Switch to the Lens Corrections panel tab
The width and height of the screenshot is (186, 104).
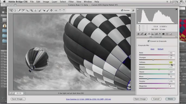pyautogui.click(x=156, y=34)
